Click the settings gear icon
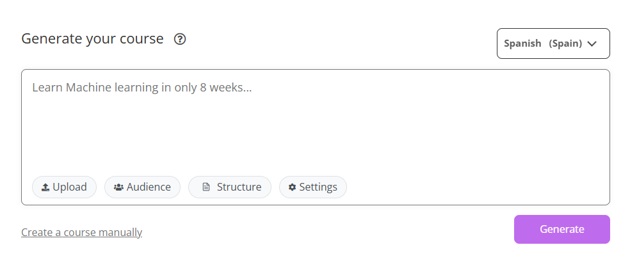This screenshot has height=261, width=630. tap(293, 187)
